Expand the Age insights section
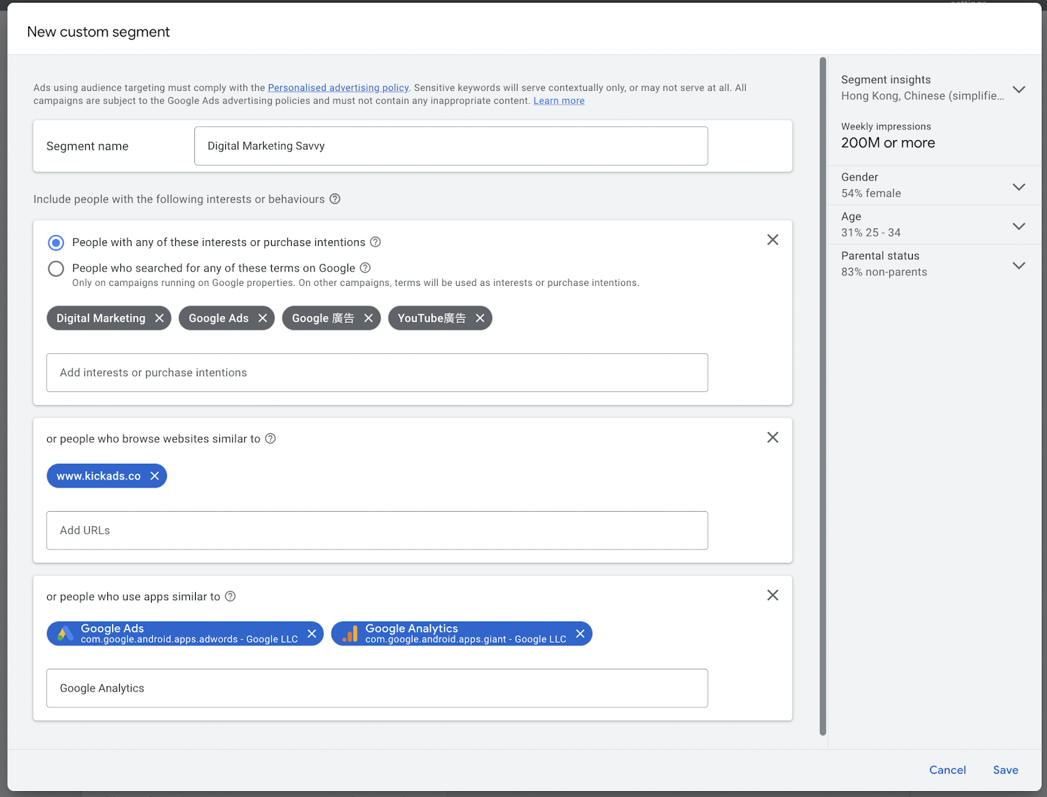The height and width of the screenshot is (797, 1047). [1019, 226]
